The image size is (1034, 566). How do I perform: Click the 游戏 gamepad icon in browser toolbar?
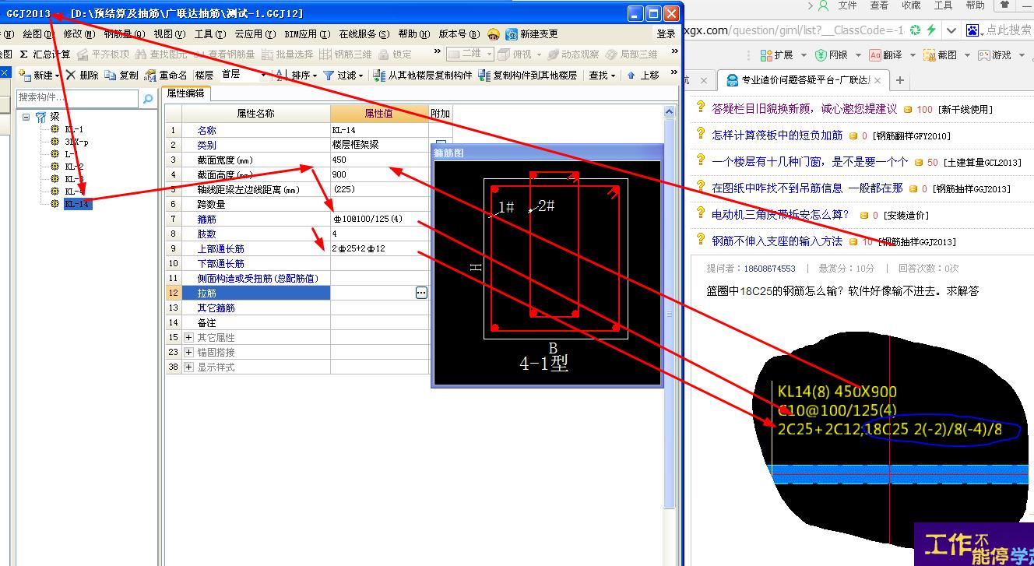[984, 55]
